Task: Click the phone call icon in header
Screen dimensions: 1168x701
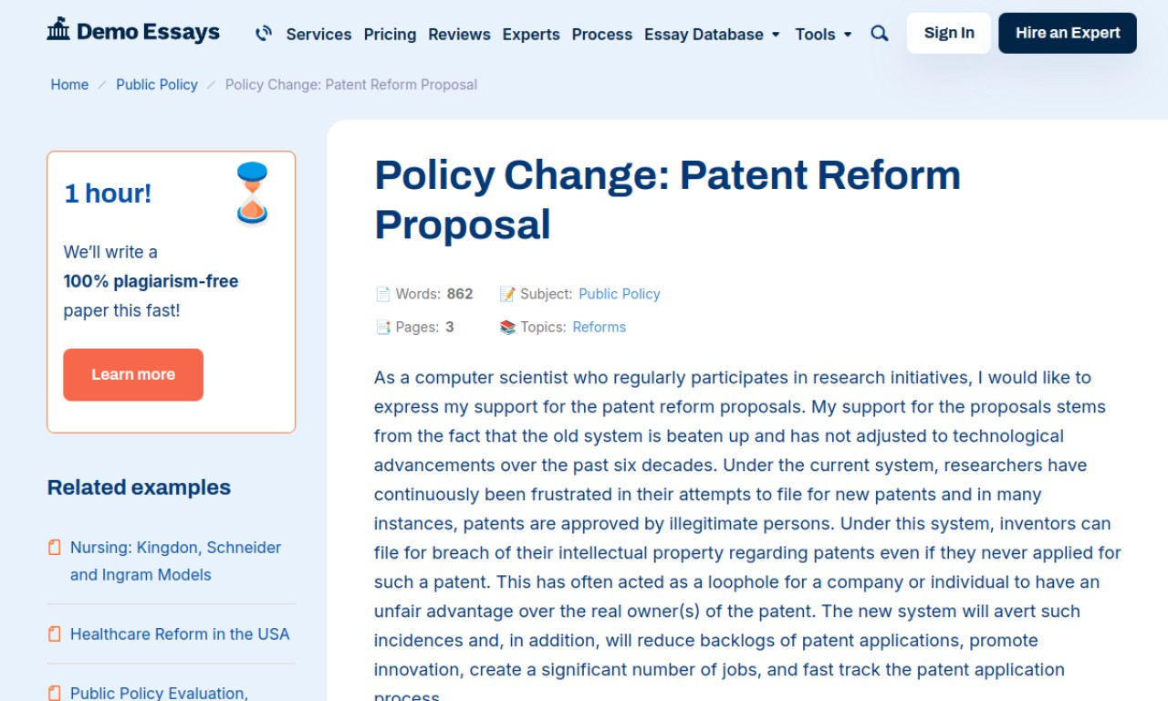Action: tap(264, 34)
